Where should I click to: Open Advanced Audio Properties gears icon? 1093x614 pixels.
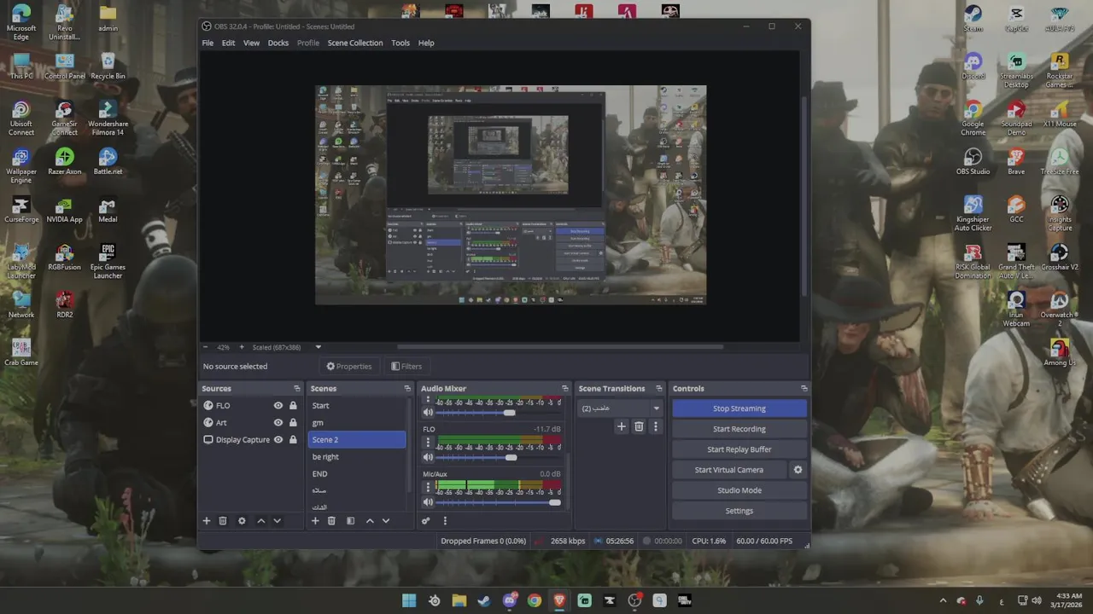426,521
